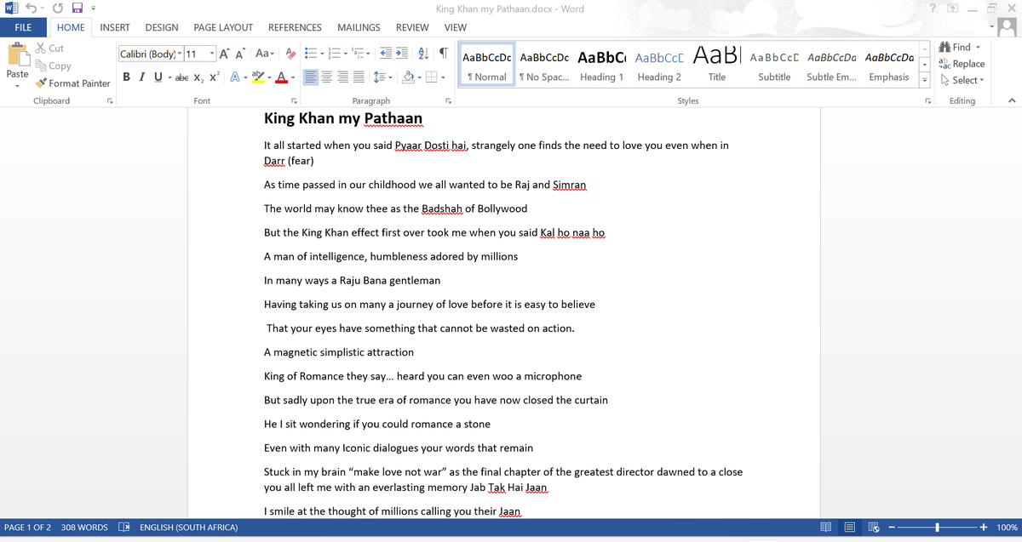Select Print Layout view

[849, 528]
